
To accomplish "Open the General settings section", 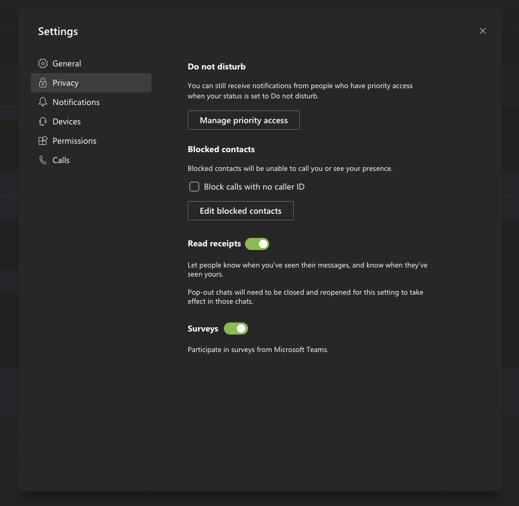I will [x=67, y=63].
